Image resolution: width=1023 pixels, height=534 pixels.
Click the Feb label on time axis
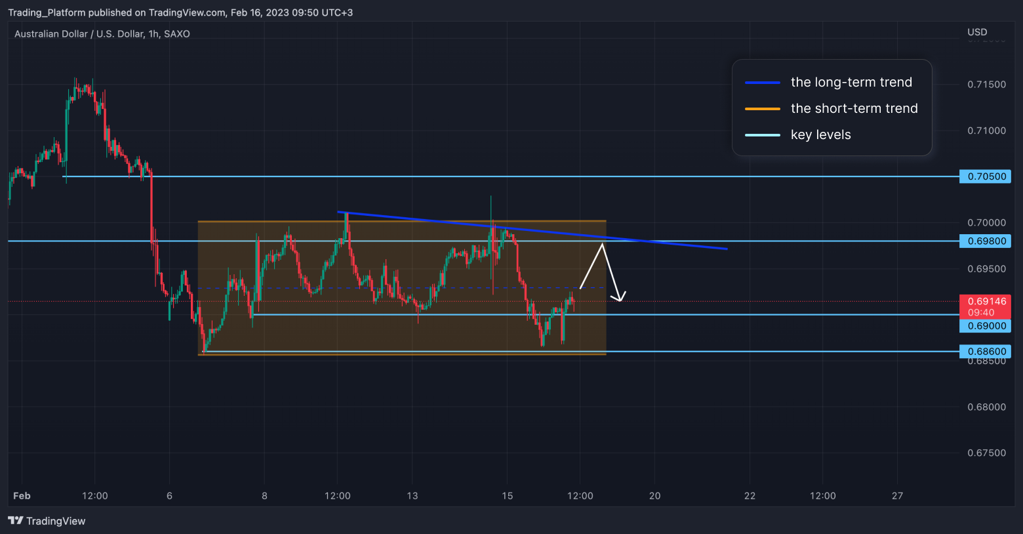(x=22, y=496)
